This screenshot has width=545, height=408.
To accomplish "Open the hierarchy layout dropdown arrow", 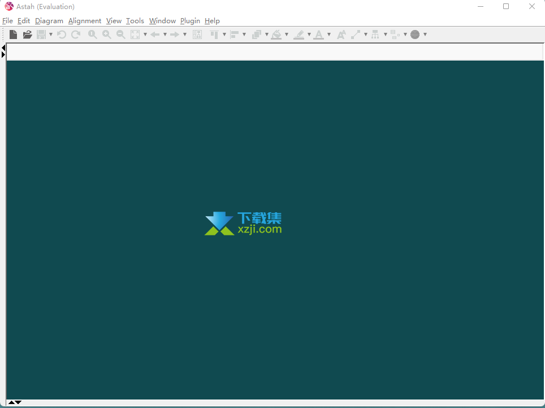I will tap(386, 35).
